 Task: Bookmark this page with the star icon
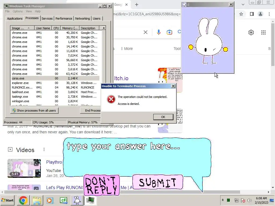[241, 14]
